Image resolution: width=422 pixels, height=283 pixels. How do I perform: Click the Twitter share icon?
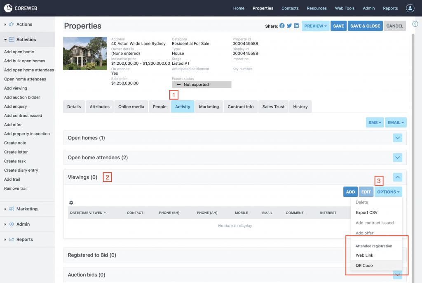[x=289, y=26]
